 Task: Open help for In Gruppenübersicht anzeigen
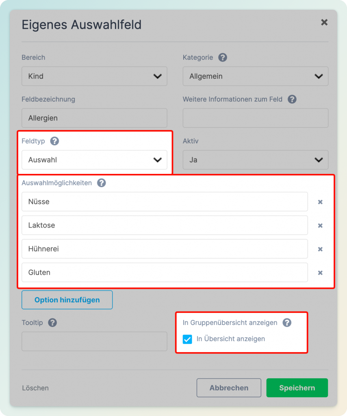tap(287, 323)
